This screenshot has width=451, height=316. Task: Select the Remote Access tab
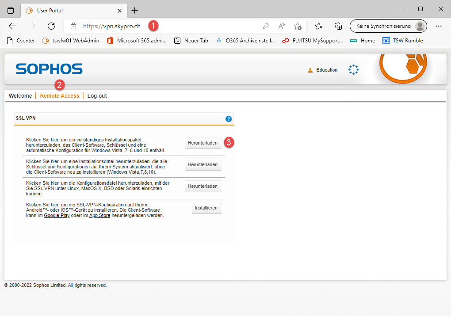tap(60, 96)
